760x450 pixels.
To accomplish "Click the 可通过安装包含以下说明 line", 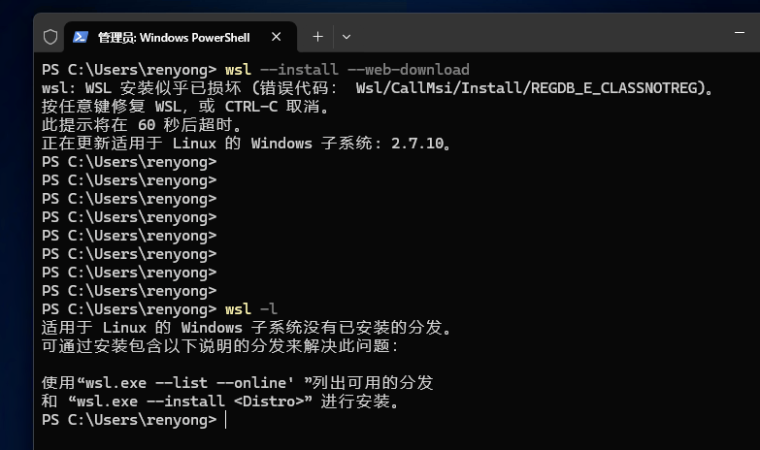I will [x=220, y=346].
